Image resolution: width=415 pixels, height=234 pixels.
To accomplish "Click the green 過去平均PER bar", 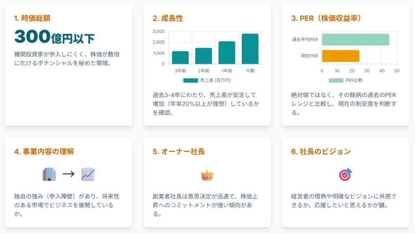I will [355, 40].
